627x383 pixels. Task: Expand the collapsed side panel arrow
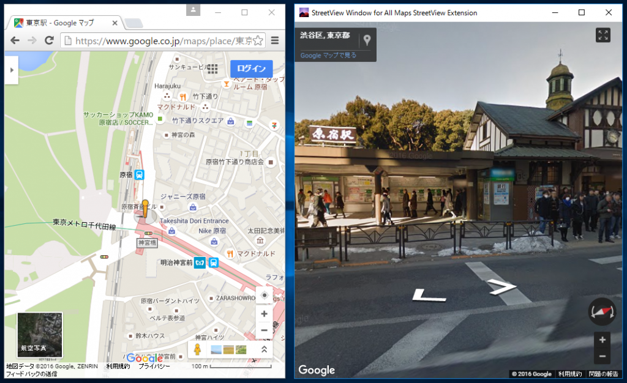coord(11,70)
